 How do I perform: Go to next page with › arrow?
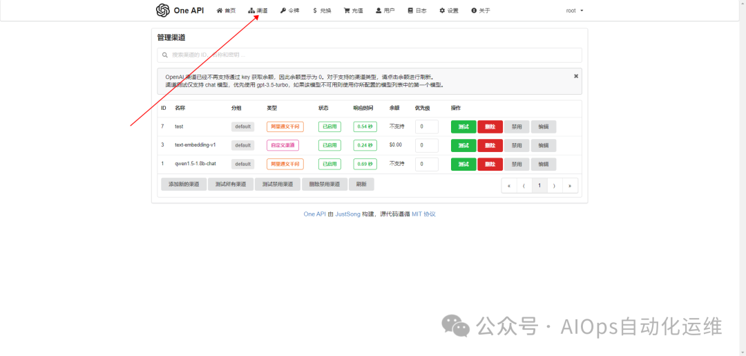pos(555,186)
